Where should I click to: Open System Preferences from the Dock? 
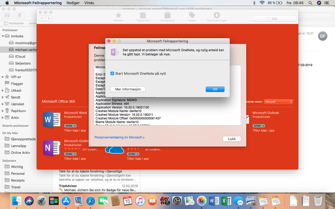coord(177,201)
